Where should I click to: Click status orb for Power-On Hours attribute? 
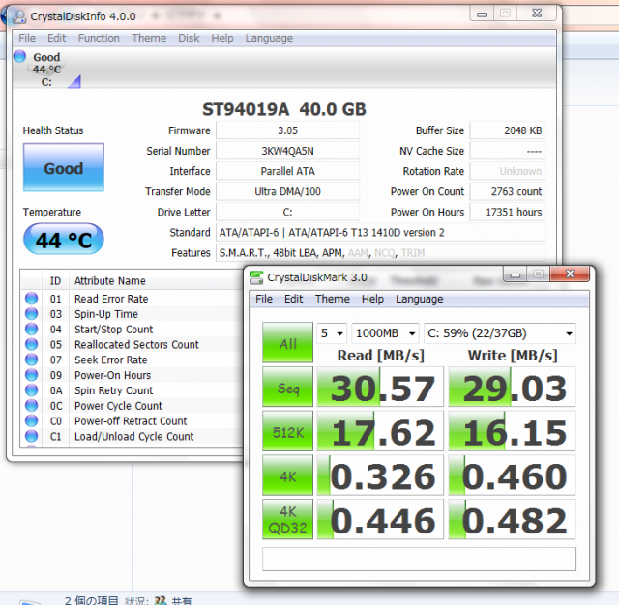[32, 375]
